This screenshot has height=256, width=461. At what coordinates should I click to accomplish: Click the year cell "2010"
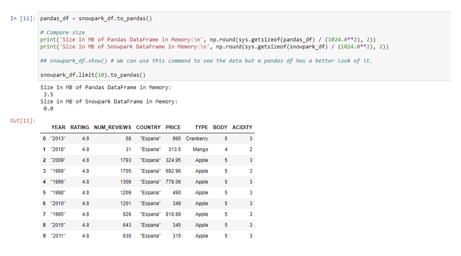point(58,204)
